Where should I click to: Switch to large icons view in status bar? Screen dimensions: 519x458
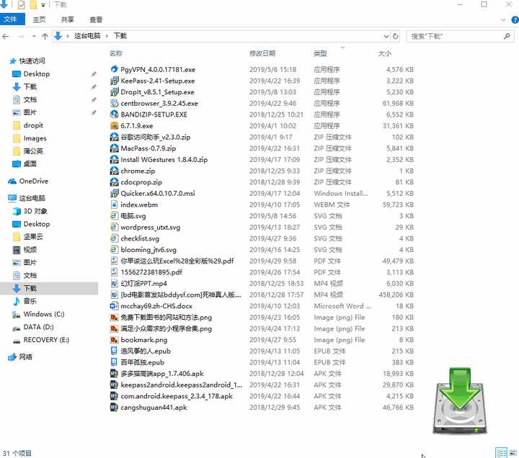click(513, 453)
